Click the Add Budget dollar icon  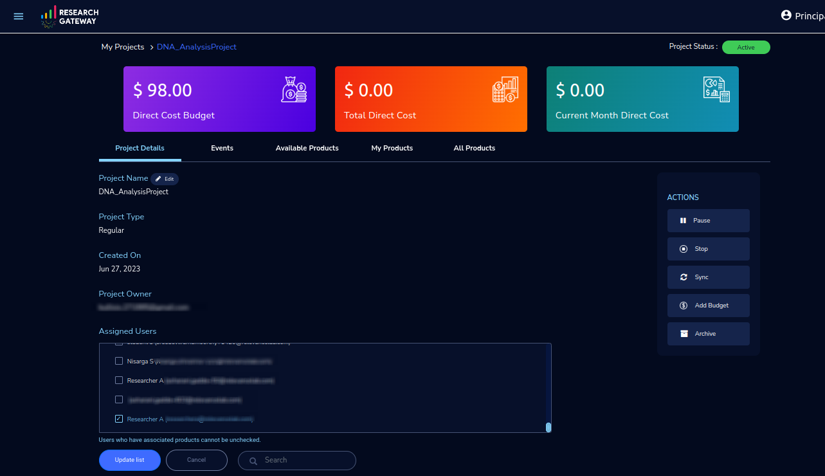tap(684, 306)
